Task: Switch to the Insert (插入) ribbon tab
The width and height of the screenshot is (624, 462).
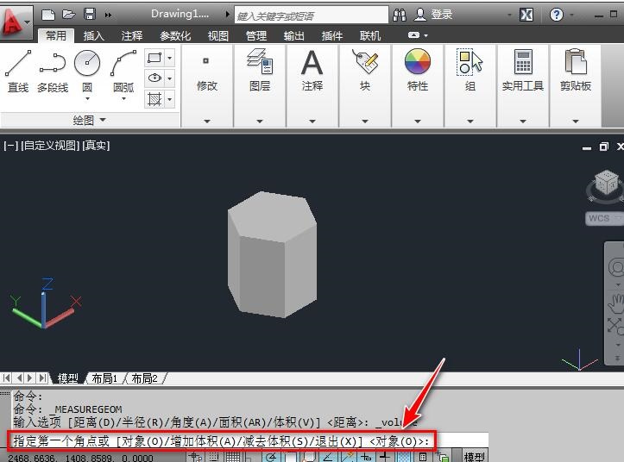Action: point(94,36)
